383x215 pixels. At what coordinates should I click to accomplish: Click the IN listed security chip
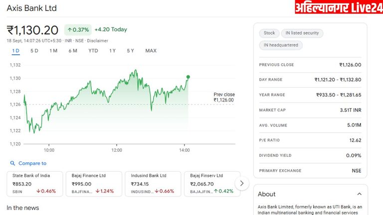point(302,33)
